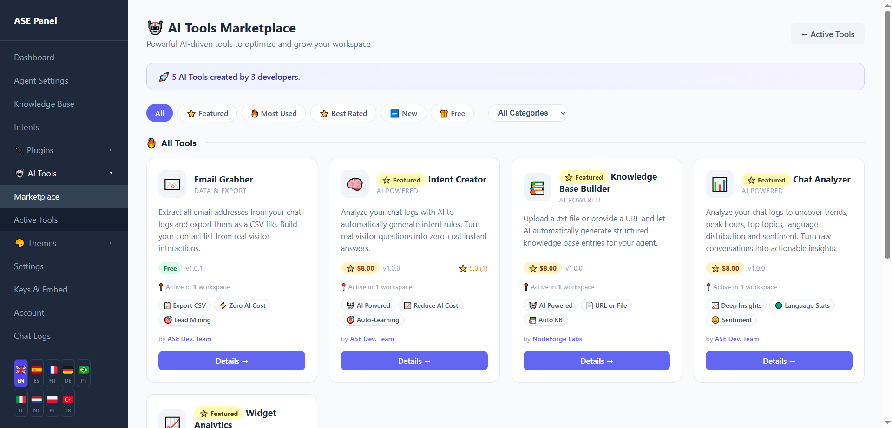The image size is (892, 428).
Task: Click the star rating 5.0 on Intent Creator
Action: [473, 268]
